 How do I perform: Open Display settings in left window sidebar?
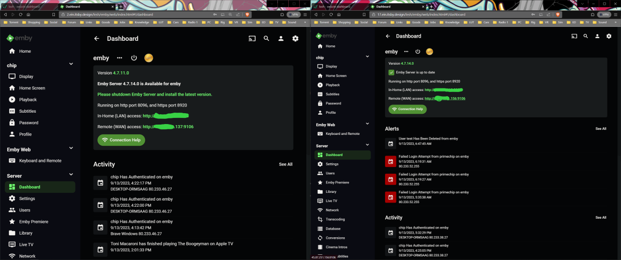tap(40, 77)
